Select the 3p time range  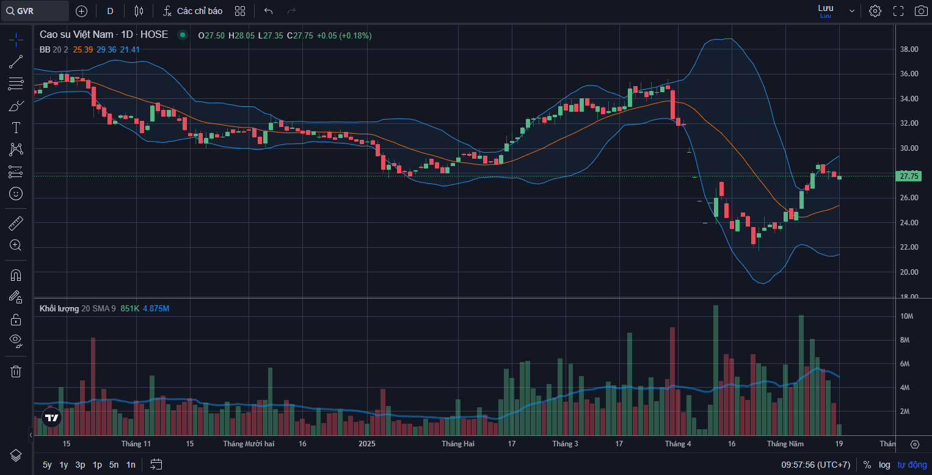click(x=80, y=465)
